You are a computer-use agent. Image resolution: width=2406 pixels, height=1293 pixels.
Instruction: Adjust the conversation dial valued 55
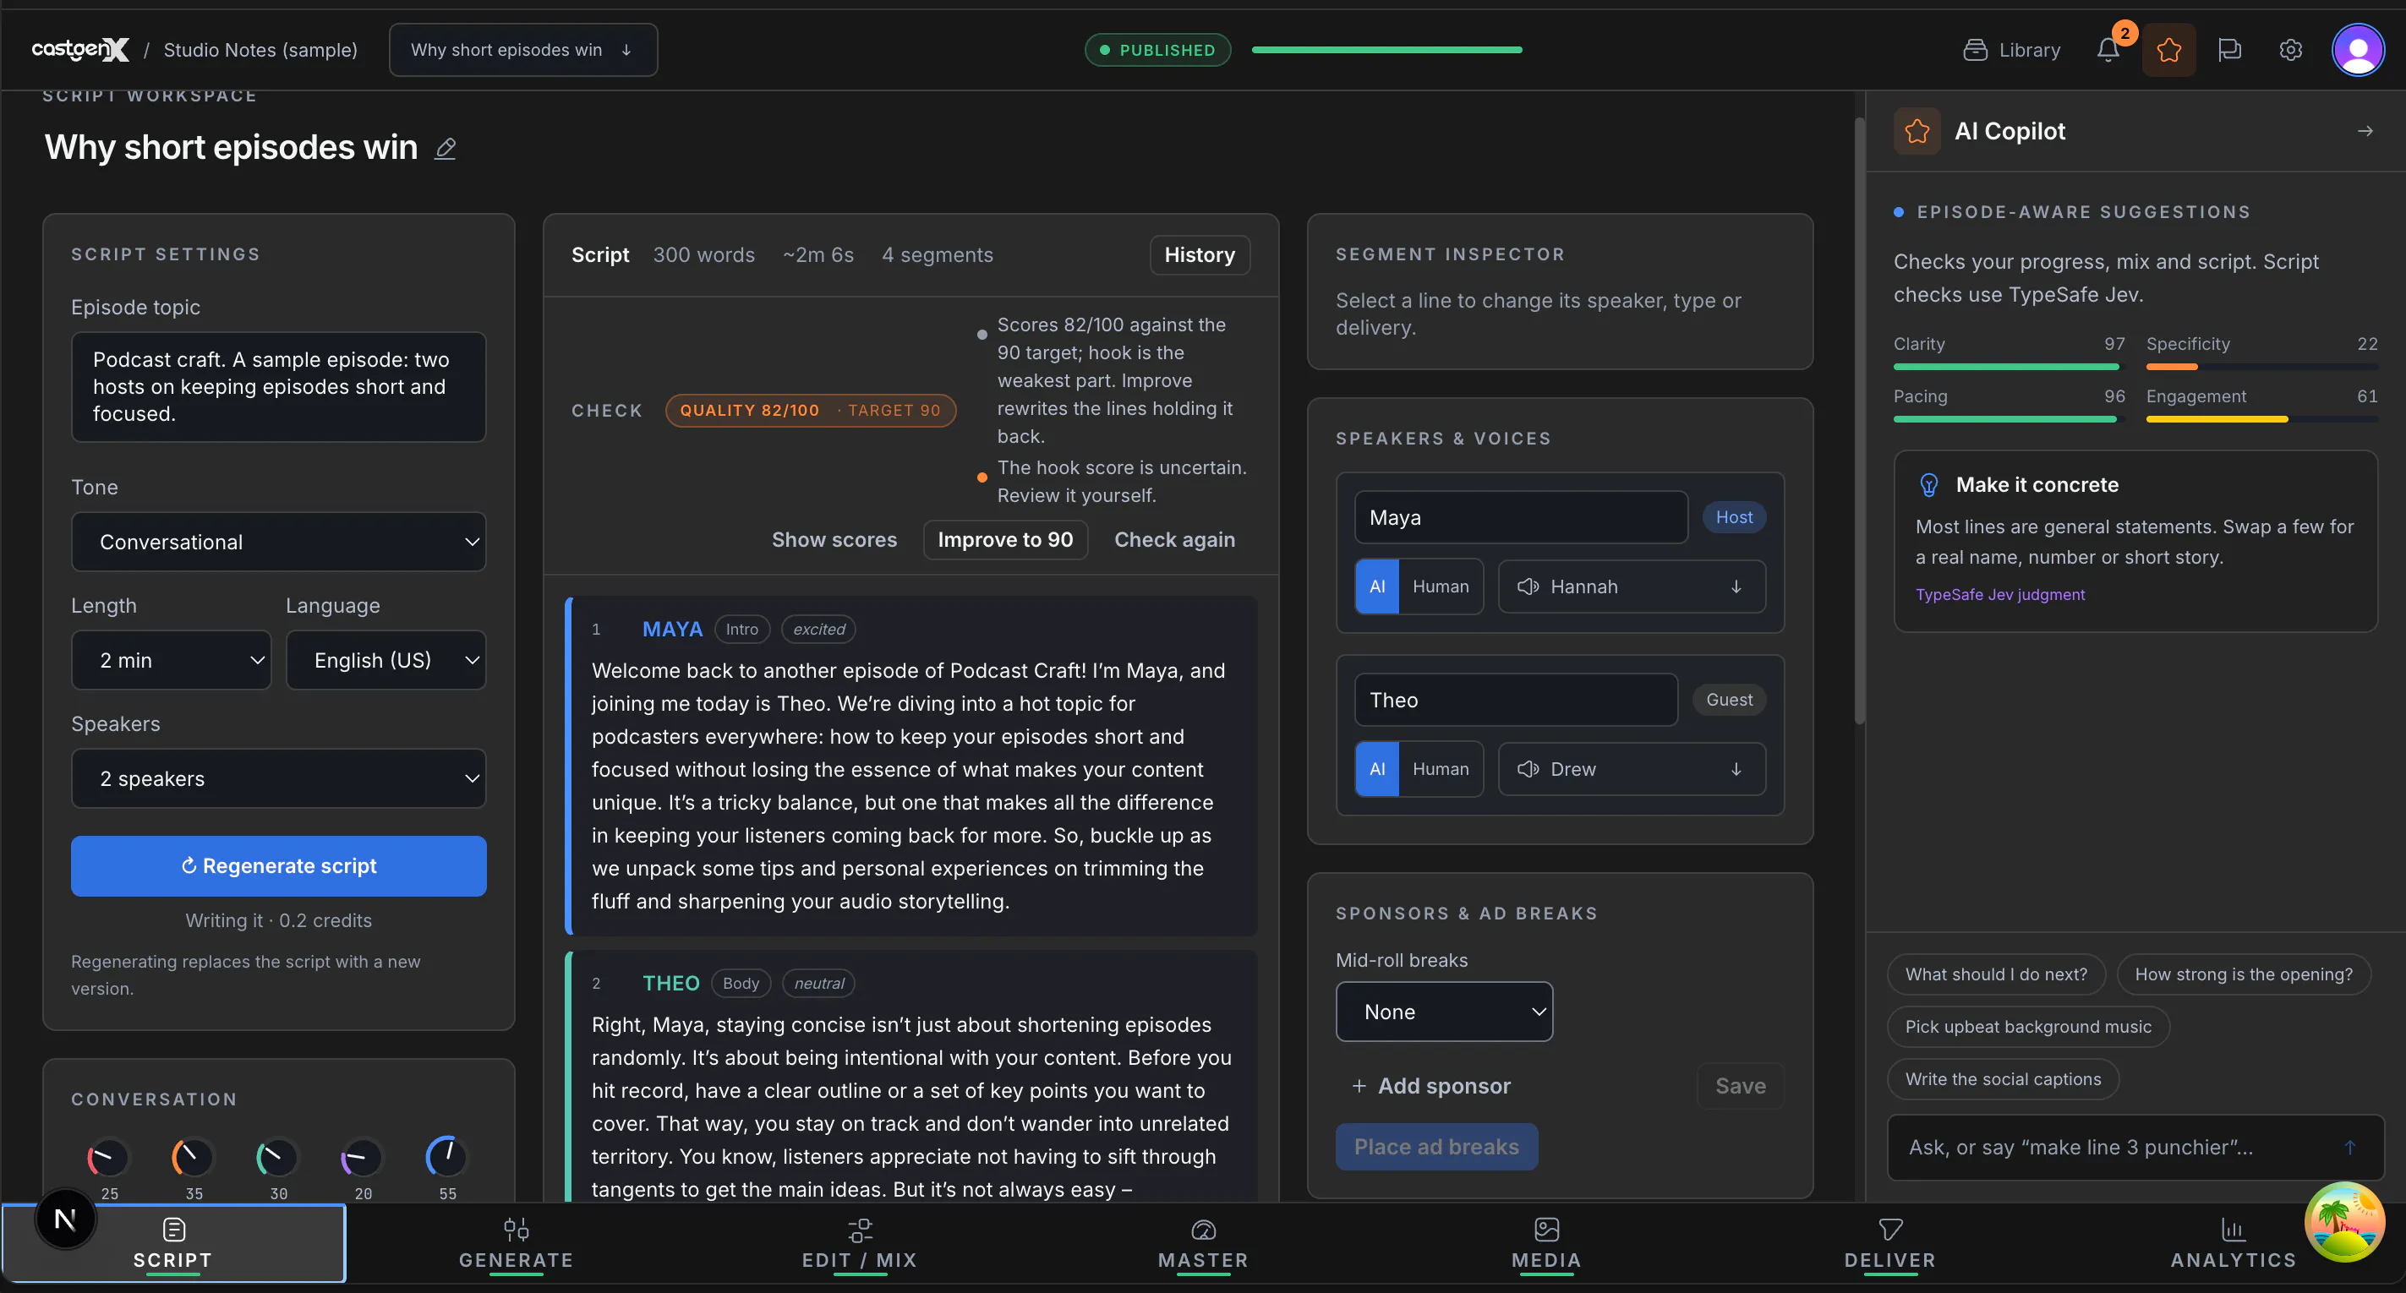[447, 1158]
